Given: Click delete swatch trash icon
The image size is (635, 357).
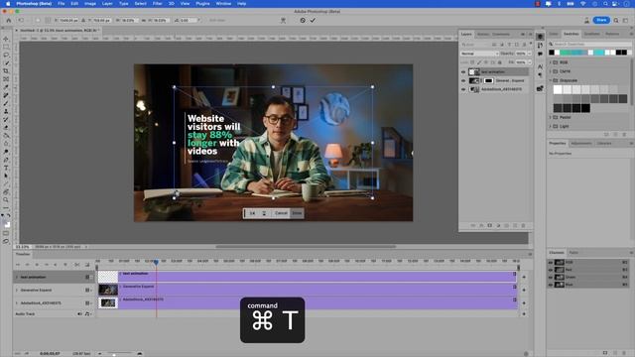Looking at the screenshot, I should pyautogui.click(x=624, y=135).
